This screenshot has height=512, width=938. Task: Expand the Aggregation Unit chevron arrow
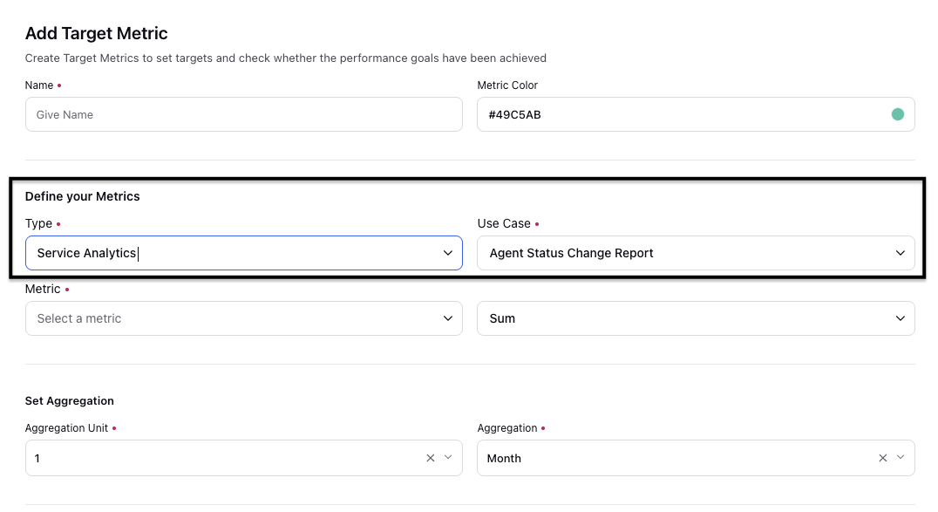[448, 458]
